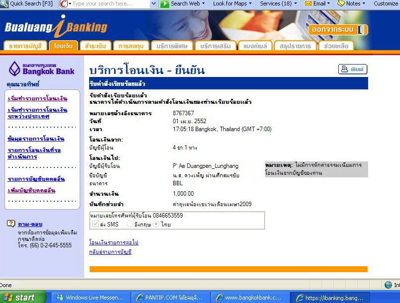Open the การลงทุน tab

[131, 46]
